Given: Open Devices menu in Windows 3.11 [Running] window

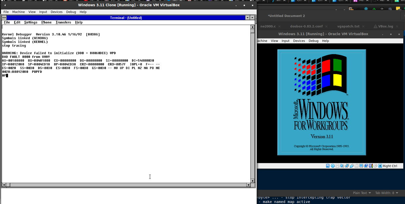Looking at the screenshot, I should click(x=299, y=41).
